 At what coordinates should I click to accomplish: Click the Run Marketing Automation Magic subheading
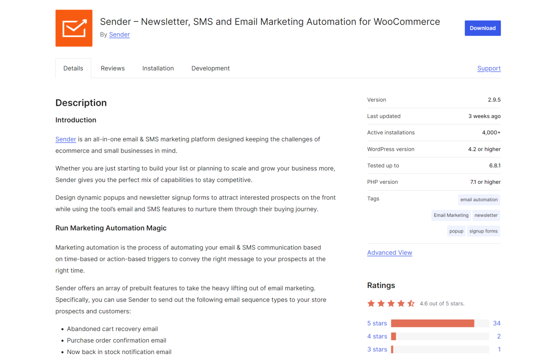coord(111,228)
